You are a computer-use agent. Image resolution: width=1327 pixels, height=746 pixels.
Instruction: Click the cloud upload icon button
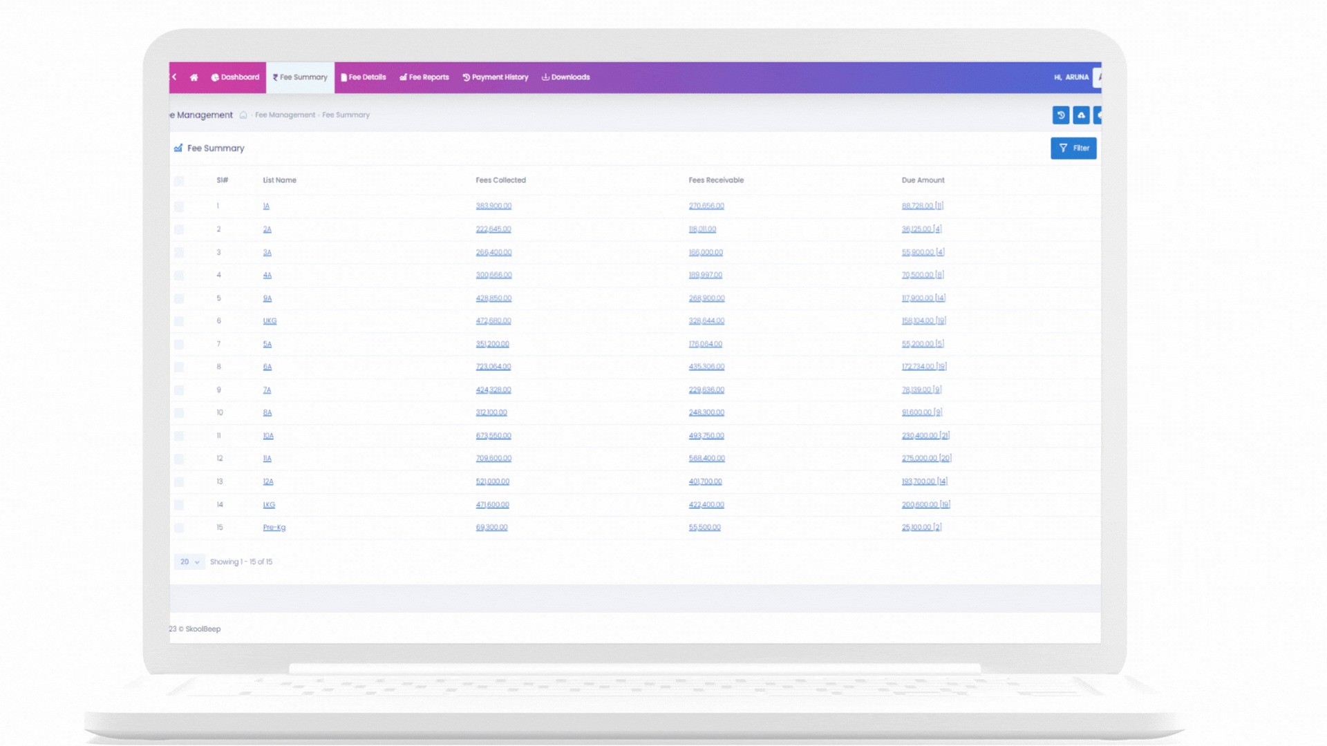(1081, 115)
